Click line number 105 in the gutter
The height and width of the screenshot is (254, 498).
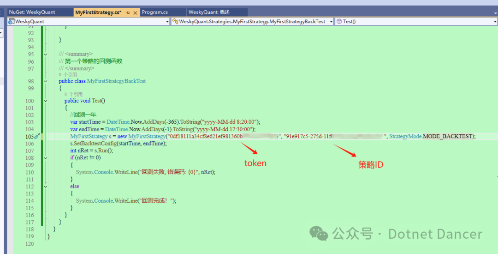tap(30, 136)
